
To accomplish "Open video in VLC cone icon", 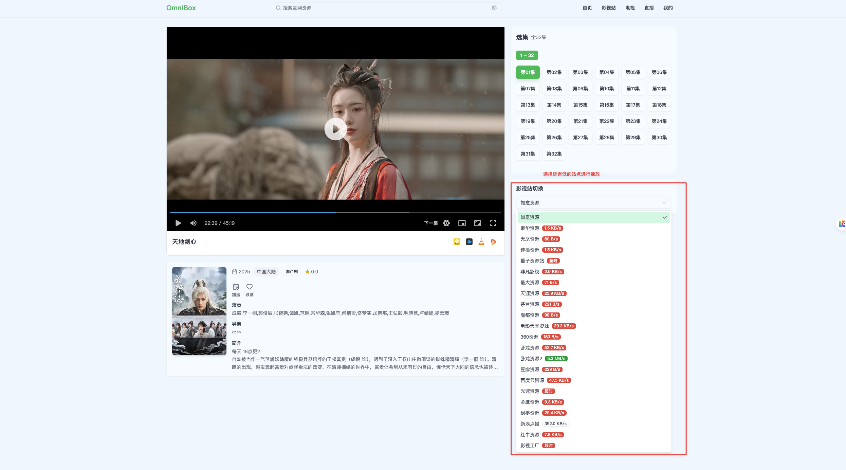I will [x=481, y=242].
